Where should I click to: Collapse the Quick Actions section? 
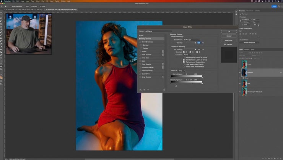click(x=239, y=40)
